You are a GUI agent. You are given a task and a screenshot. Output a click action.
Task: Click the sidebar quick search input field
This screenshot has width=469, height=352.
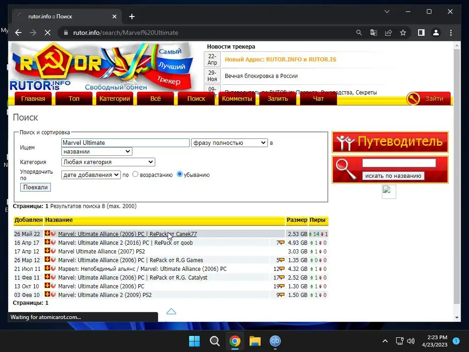(399, 163)
